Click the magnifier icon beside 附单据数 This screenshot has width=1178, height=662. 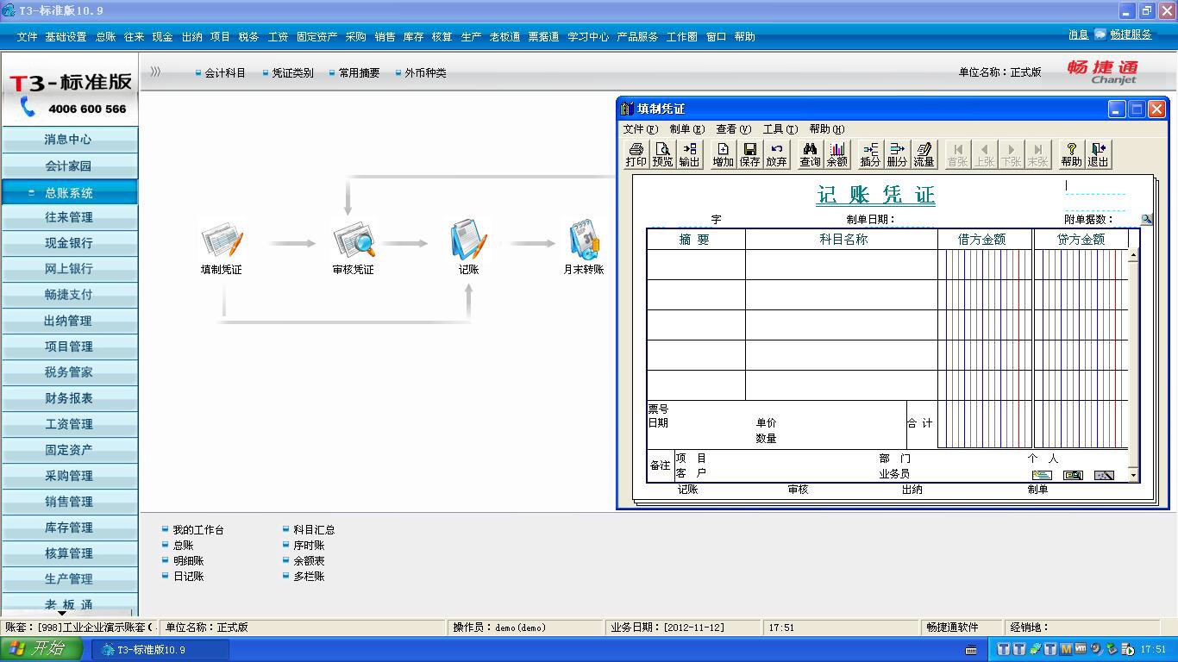point(1146,220)
